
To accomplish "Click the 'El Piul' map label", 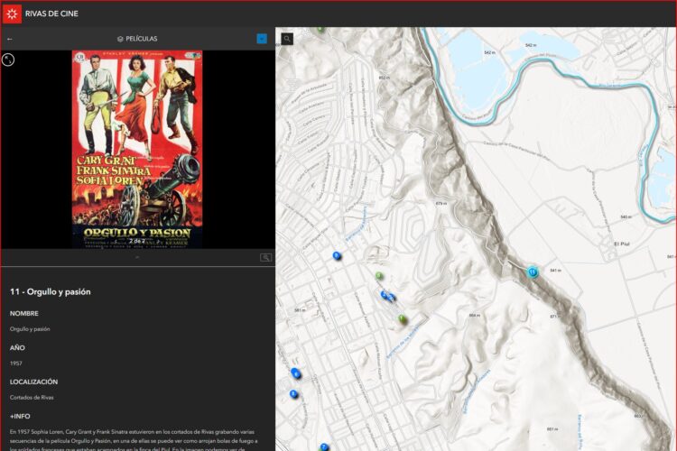I will pyautogui.click(x=621, y=244).
